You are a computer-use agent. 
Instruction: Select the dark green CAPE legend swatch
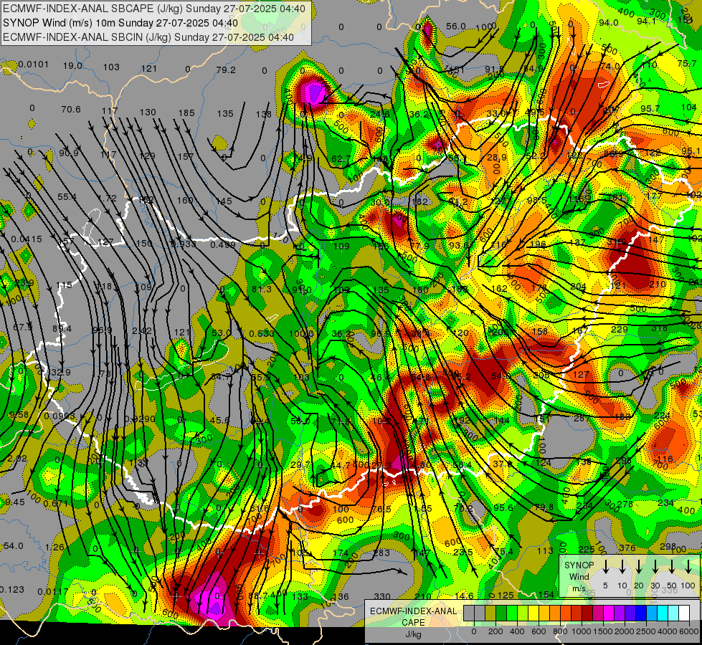tap(501, 613)
